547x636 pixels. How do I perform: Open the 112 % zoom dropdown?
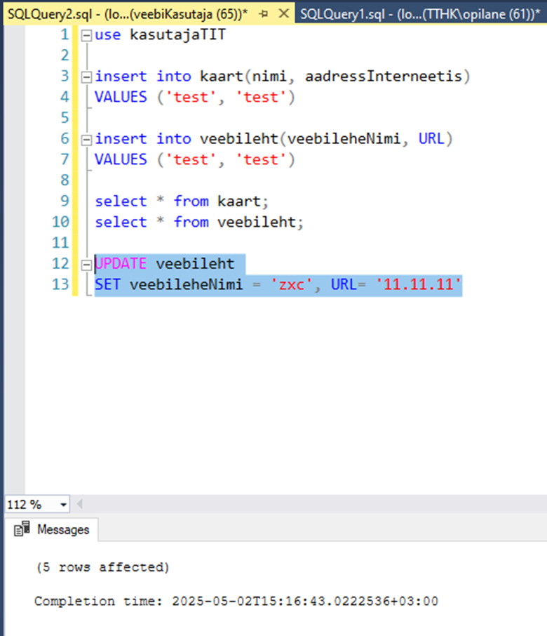tap(64, 504)
